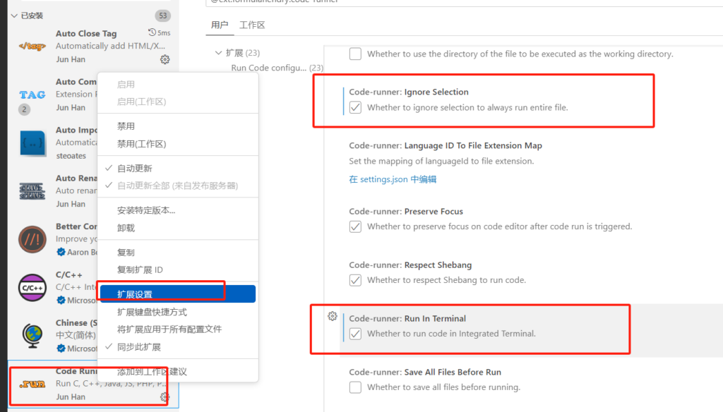Enable Save All Files Before Run
723x412 pixels.
(x=356, y=387)
